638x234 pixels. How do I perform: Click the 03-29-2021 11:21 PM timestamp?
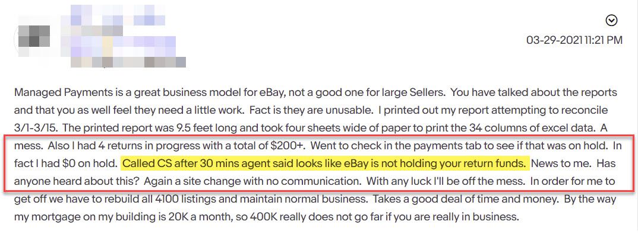[x=574, y=40]
